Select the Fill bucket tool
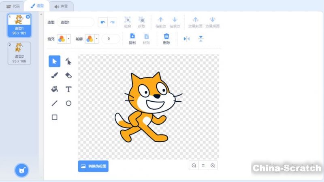This screenshot has width=324, height=182. (x=55, y=89)
